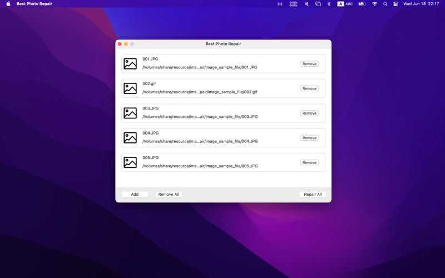The height and width of the screenshot is (278, 445).
Task: Click the Best Photo Repair window title
Action: coord(224,44)
